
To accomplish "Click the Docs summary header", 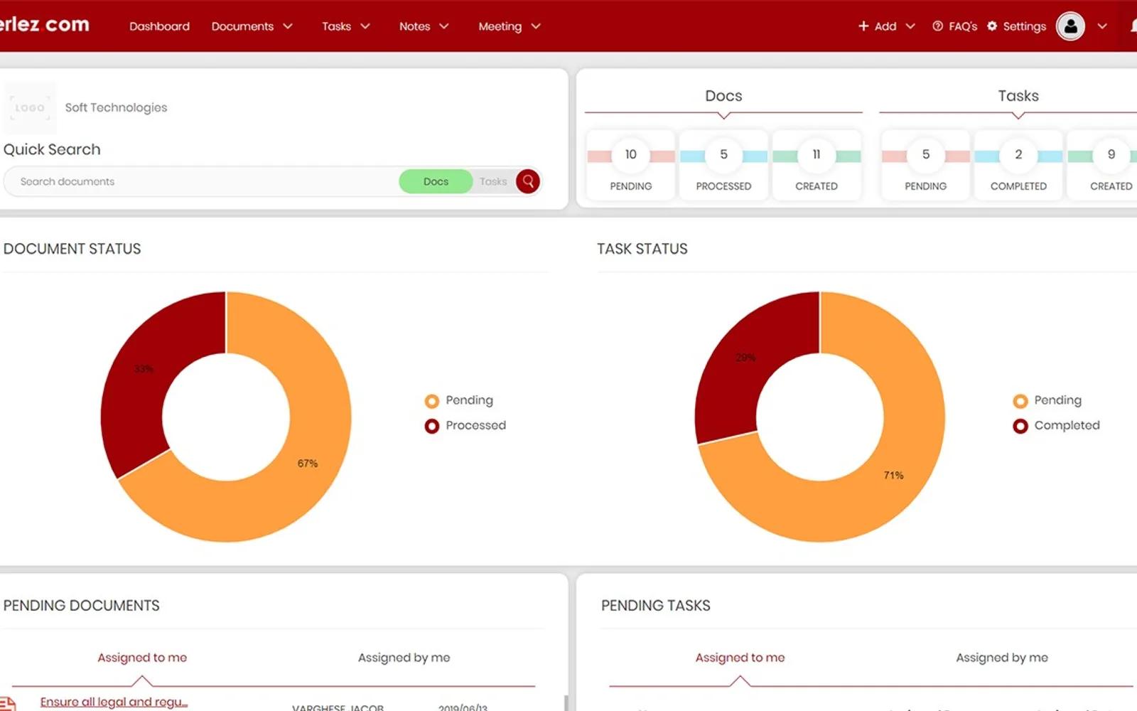I will point(723,96).
